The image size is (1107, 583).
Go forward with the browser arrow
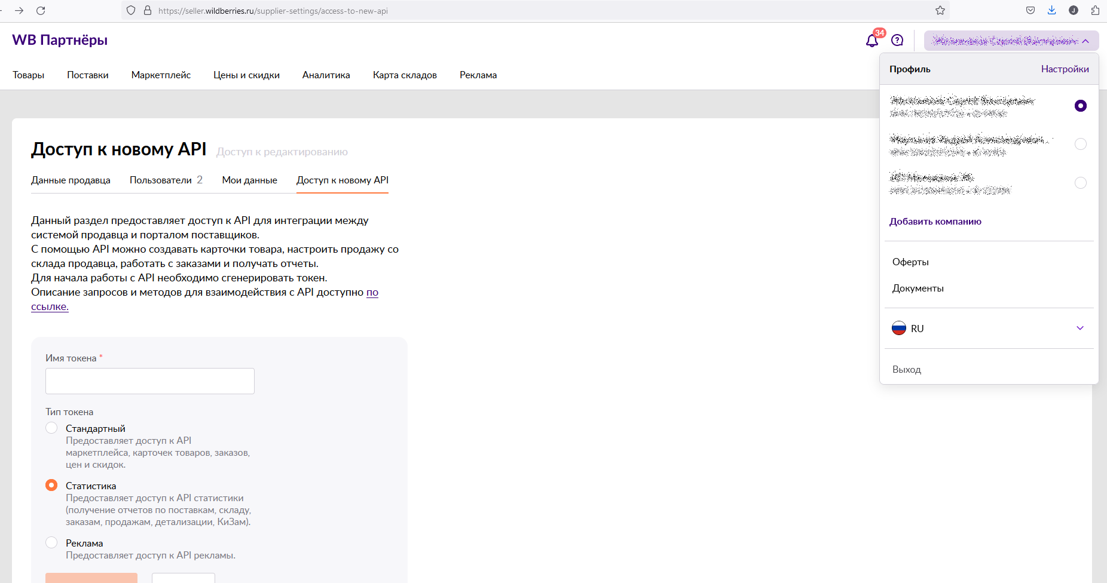click(x=19, y=11)
